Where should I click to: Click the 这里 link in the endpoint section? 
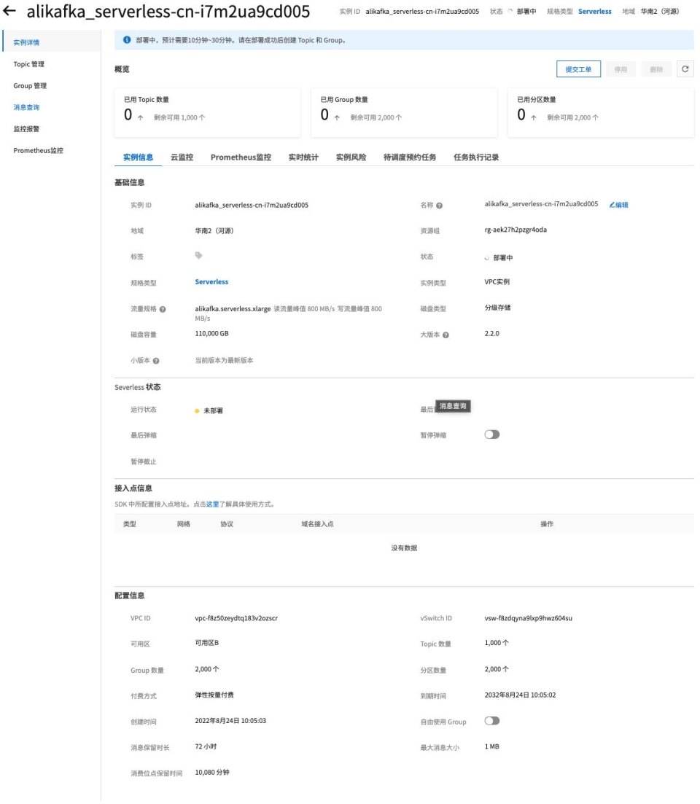[211, 504]
